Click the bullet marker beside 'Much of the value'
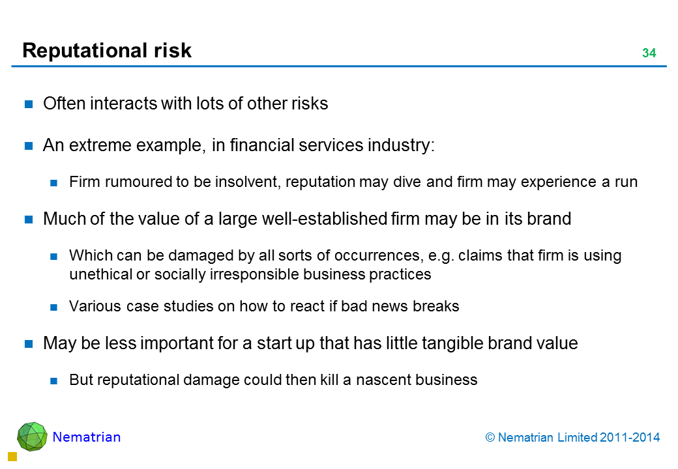The image size is (678, 469). coord(29,220)
